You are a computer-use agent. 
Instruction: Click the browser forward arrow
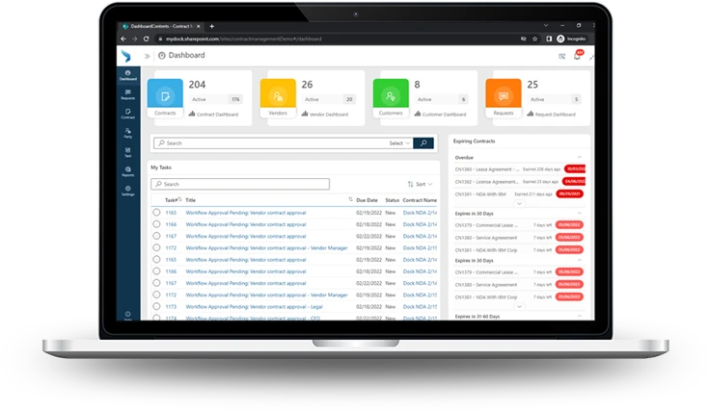134,39
